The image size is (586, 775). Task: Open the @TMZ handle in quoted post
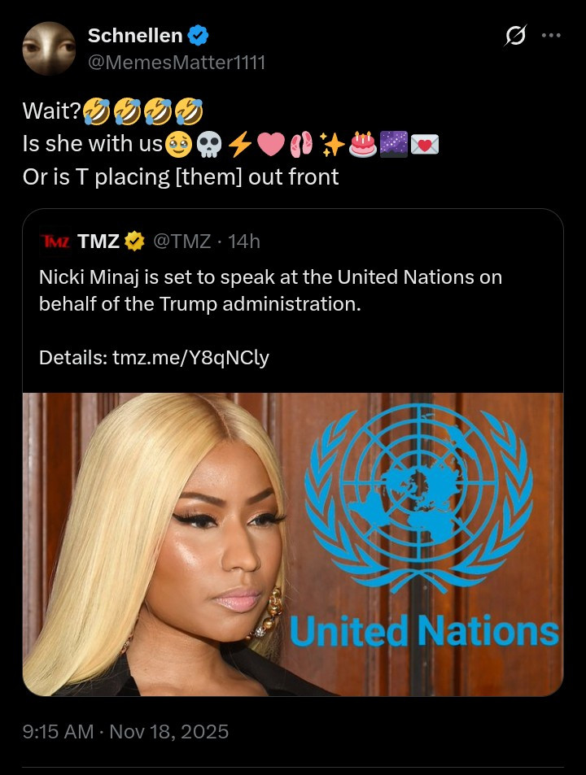point(182,242)
